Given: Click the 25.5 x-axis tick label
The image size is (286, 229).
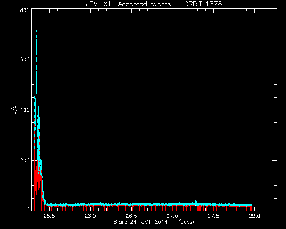Looking at the screenshot, I should tap(49, 216).
